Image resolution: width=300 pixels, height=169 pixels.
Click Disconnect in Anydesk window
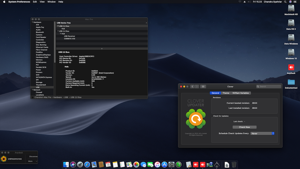[x=33, y=156]
